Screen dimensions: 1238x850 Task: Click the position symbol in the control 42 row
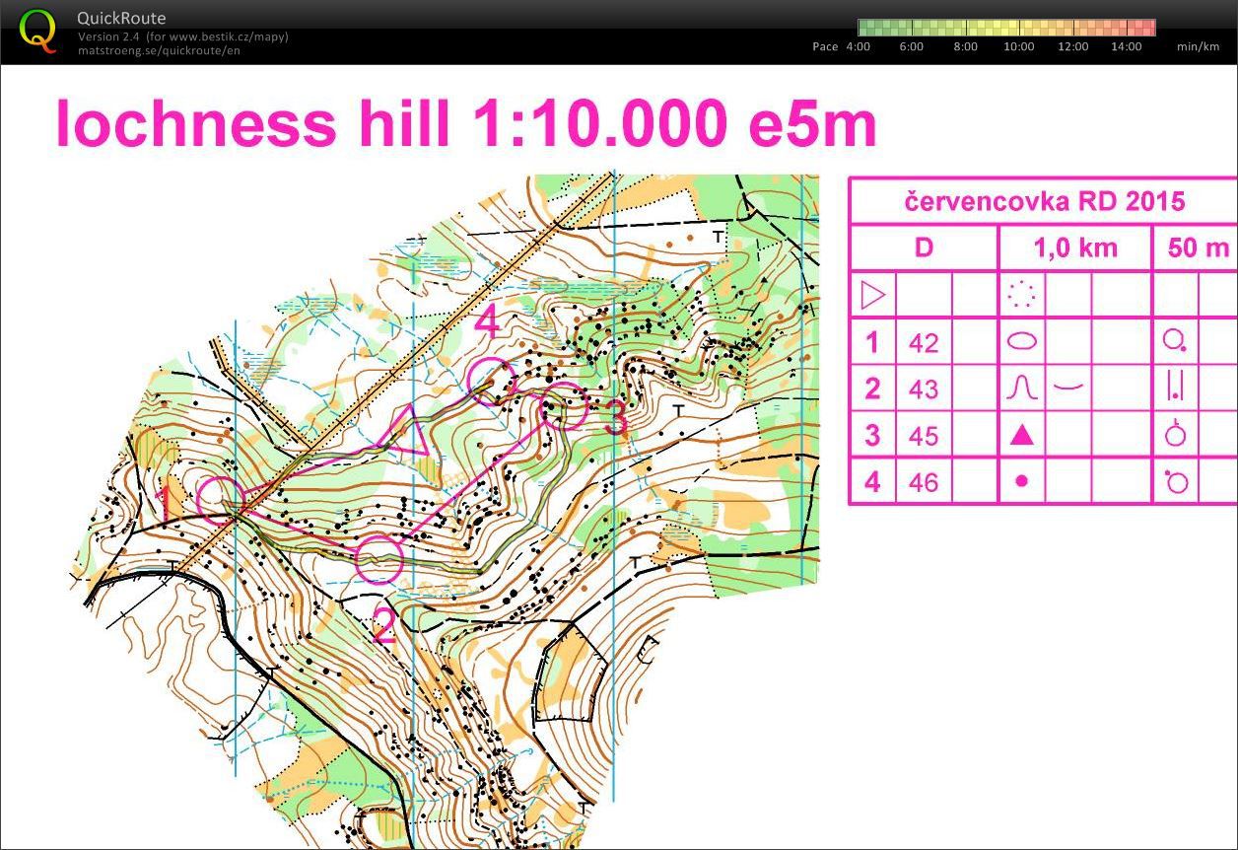(x=1175, y=341)
